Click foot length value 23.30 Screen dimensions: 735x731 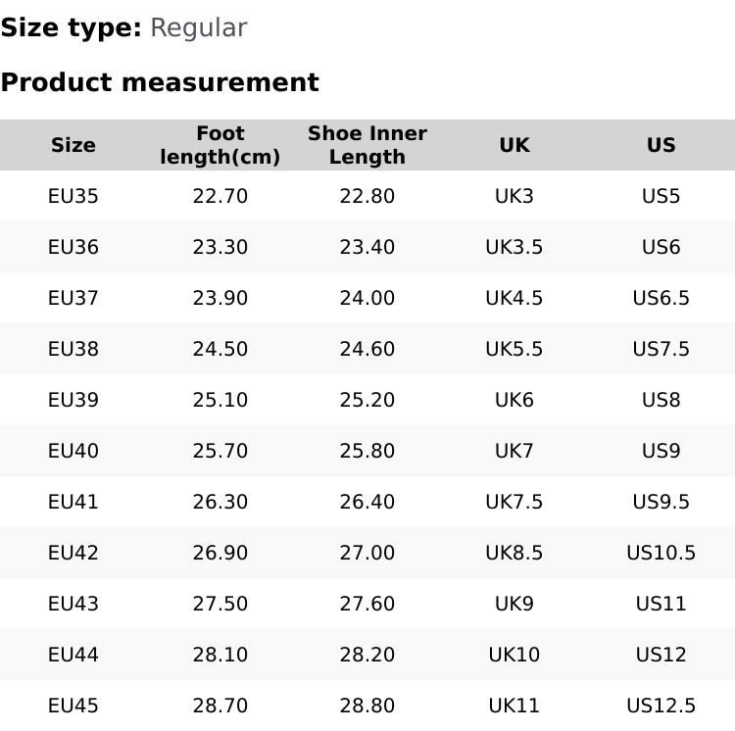coord(220,247)
